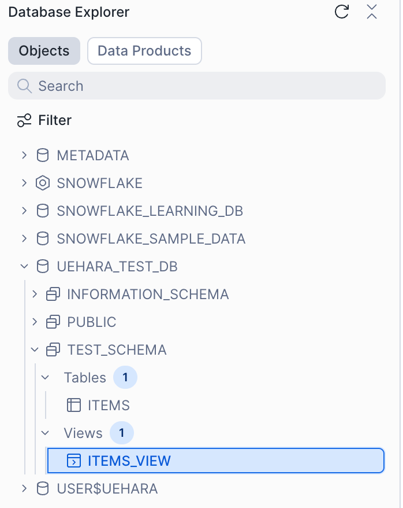Expand the USER$UEHARA database chevron
Viewport: 403px width, 508px height.
click(x=24, y=488)
